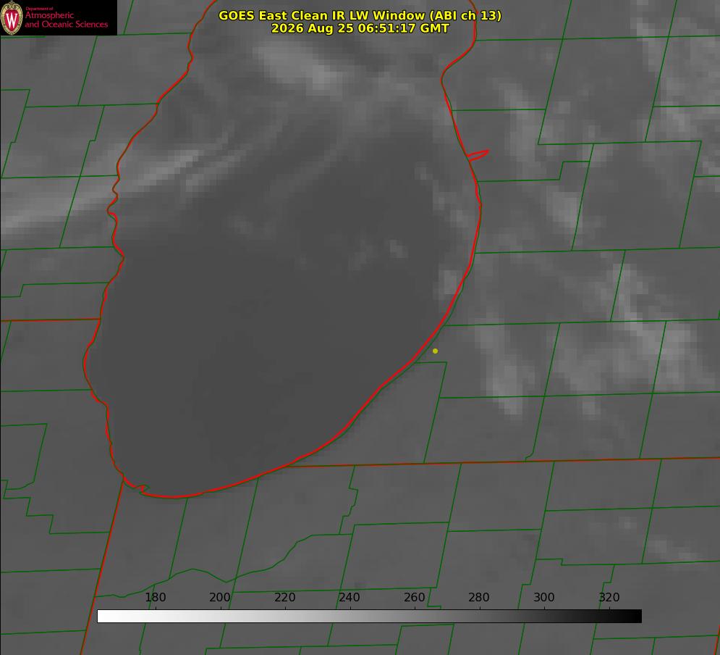Viewport: 720px width, 655px height.
Task: Click the 220 tick label on colorbar
Action: pyautogui.click(x=284, y=597)
